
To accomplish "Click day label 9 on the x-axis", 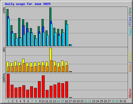I will [40, 101].
